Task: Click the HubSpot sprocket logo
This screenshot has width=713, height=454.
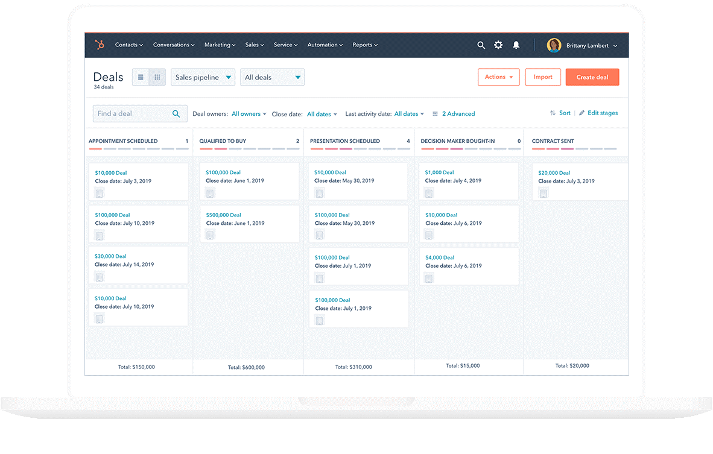Action: [x=99, y=45]
